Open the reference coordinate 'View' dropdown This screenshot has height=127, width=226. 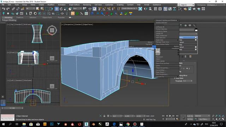tap(77, 8)
